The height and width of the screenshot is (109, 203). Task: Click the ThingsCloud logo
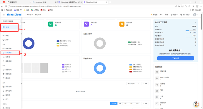click(x=14, y=15)
